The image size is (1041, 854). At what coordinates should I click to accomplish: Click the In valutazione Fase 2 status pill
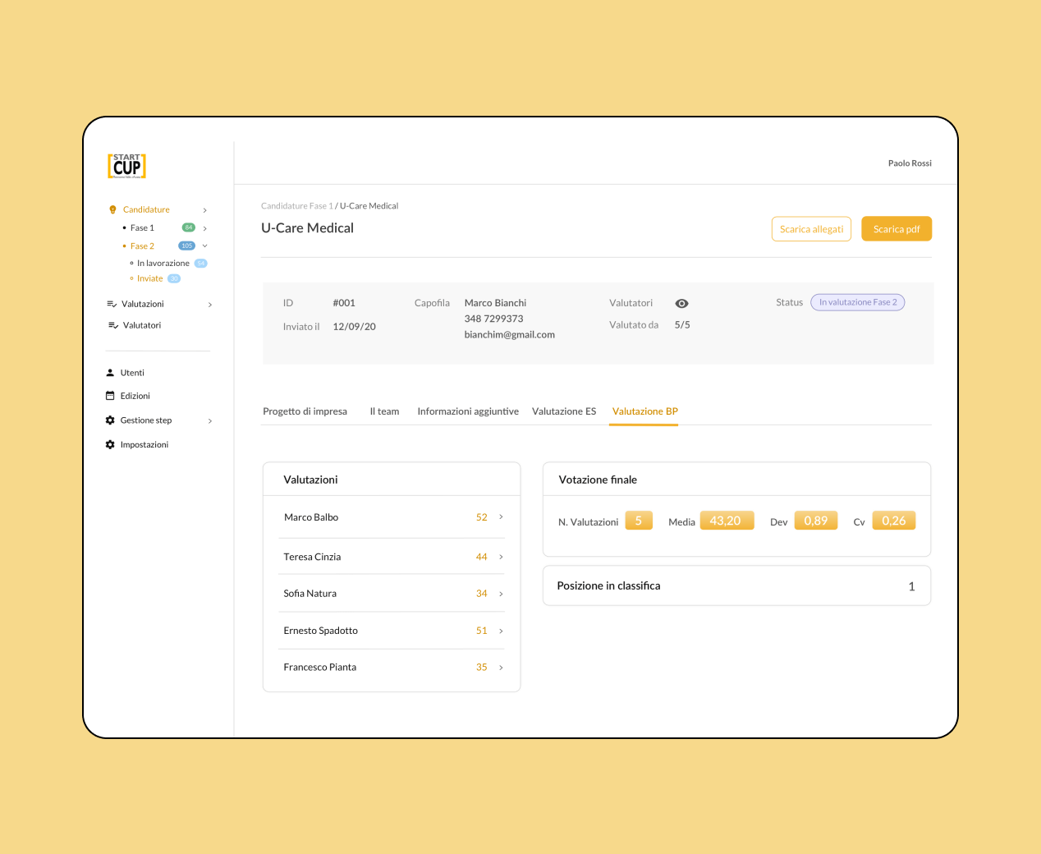pyautogui.click(x=857, y=302)
